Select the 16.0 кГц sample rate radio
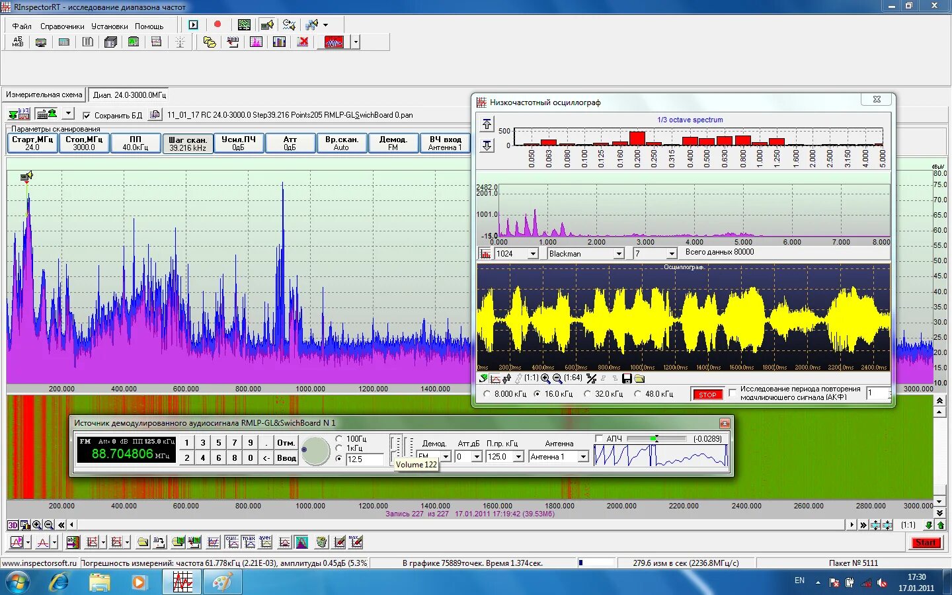The width and height of the screenshot is (952, 595). pyautogui.click(x=537, y=394)
